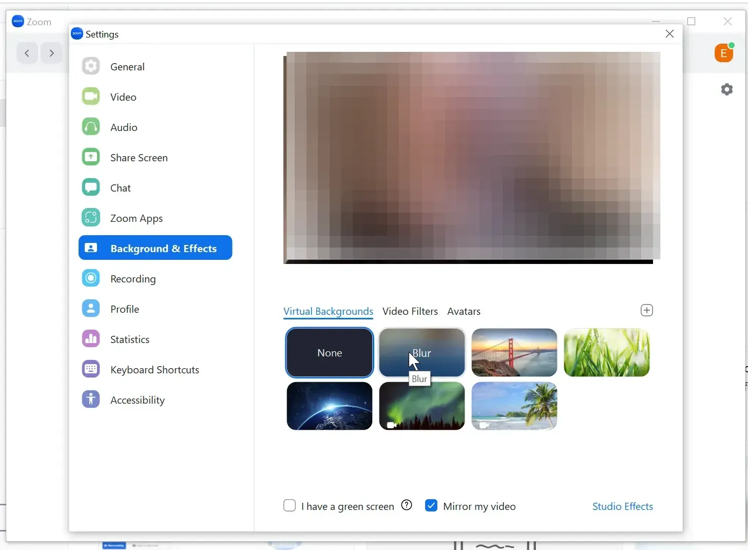
Task: Click the Accessibility label in the sidebar
Action: coord(138,400)
